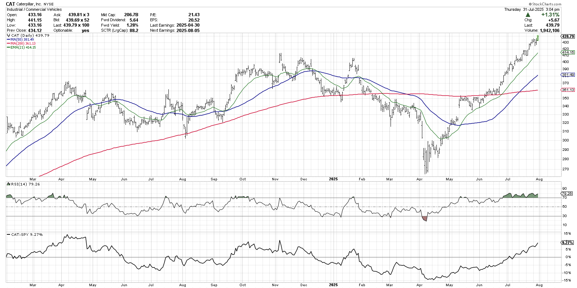The width and height of the screenshot is (577, 288).
Task: Click the Next Earnings date 2025-08-05
Action: [188, 31]
